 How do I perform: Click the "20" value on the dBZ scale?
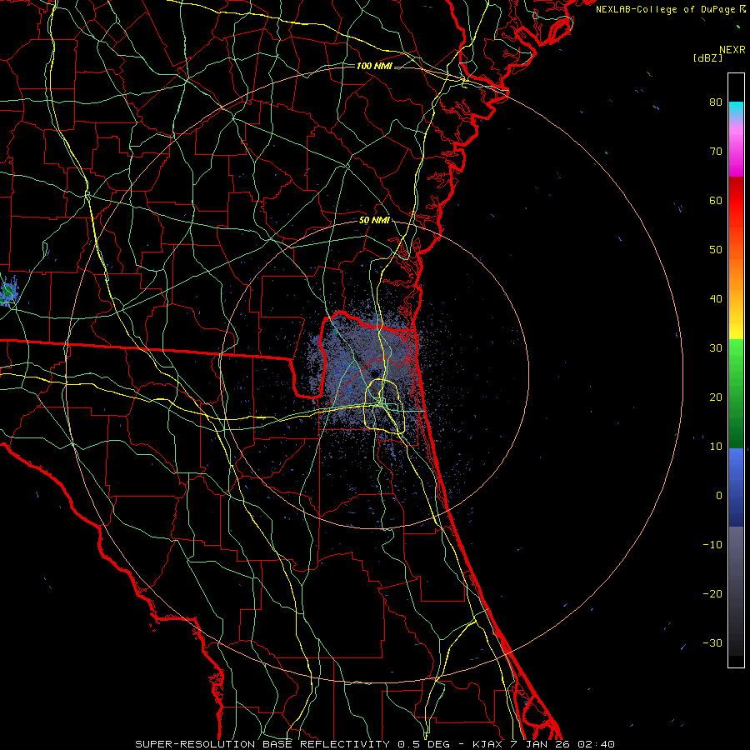coord(716,397)
